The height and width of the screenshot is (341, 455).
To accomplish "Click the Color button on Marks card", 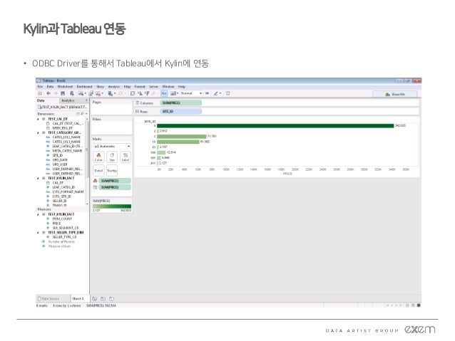I will click(98, 157).
